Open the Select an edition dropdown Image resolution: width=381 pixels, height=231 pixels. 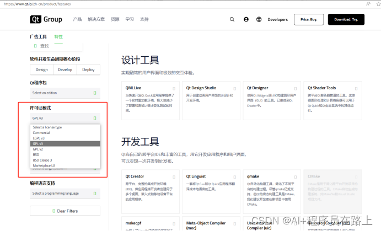(x=65, y=93)
